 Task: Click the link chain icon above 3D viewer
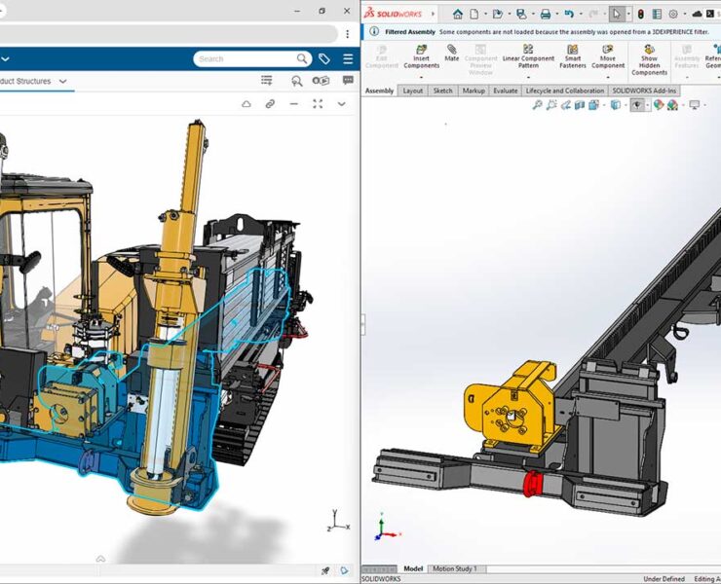271,104
